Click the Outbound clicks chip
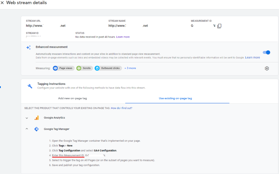The width and height of the screenshot is (279, 174). [x=108, y=68]
